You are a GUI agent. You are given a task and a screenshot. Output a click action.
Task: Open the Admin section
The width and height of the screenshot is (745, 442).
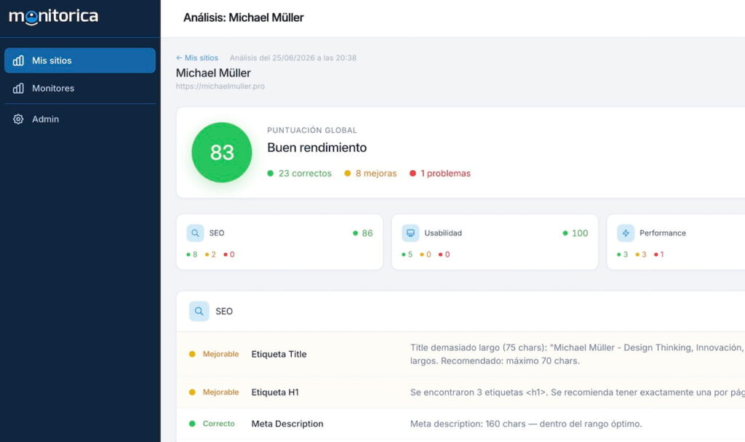(80, 119)
